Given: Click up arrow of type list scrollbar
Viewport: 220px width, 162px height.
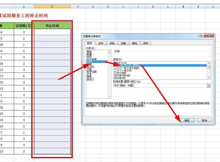Looking at the screenshot, I should [209, 63].
